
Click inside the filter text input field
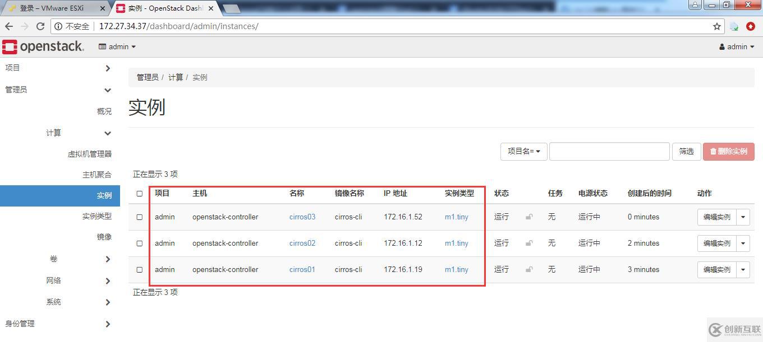(609, 151)
